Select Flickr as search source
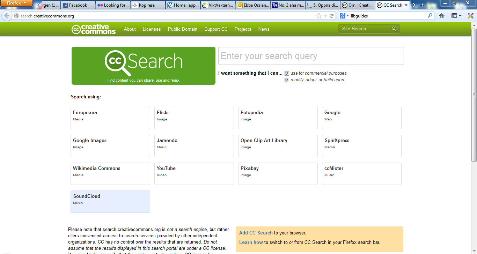The image size is (477, 254). click(x=194, y=118)
